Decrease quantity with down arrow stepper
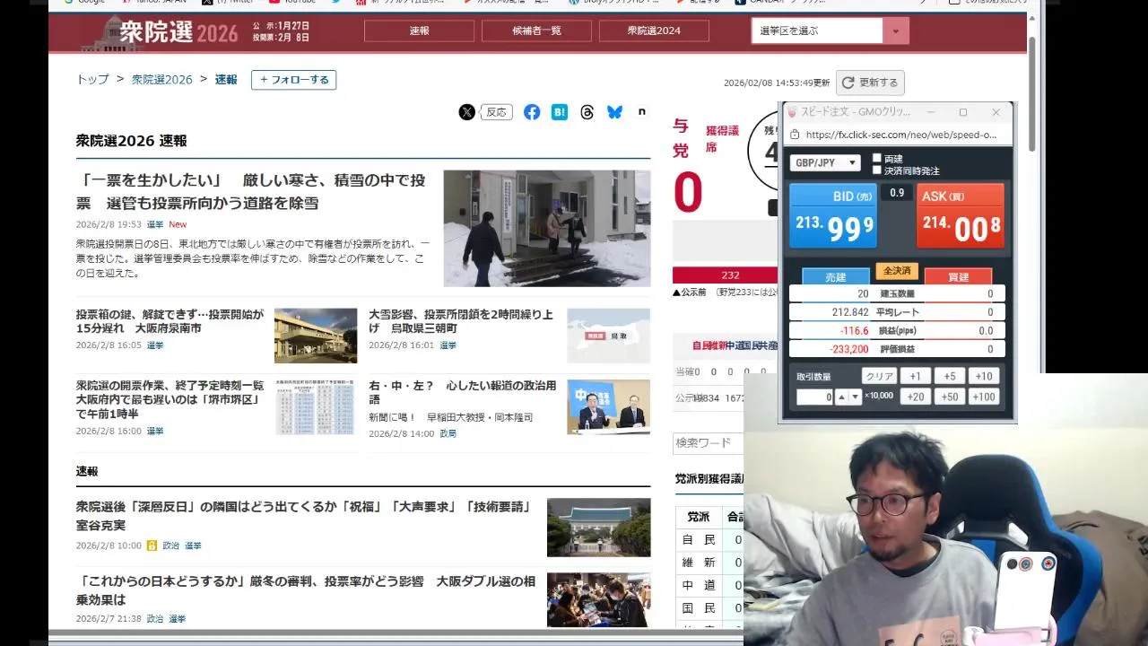 pyautogui.click(x=855, y=397)
